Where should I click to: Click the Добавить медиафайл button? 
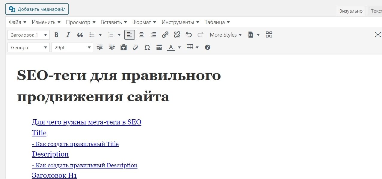click(37, 9)
